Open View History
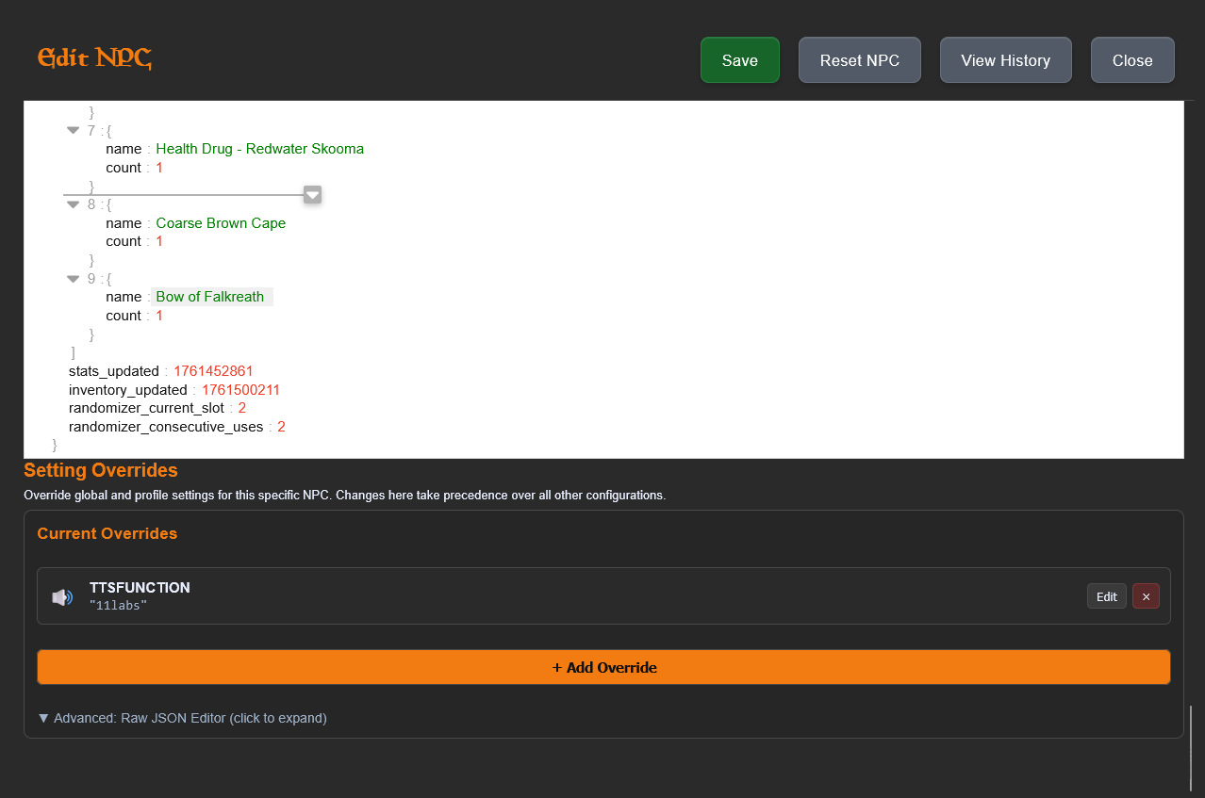Viewport: 1205px width, 798px height. point(1005,60)
